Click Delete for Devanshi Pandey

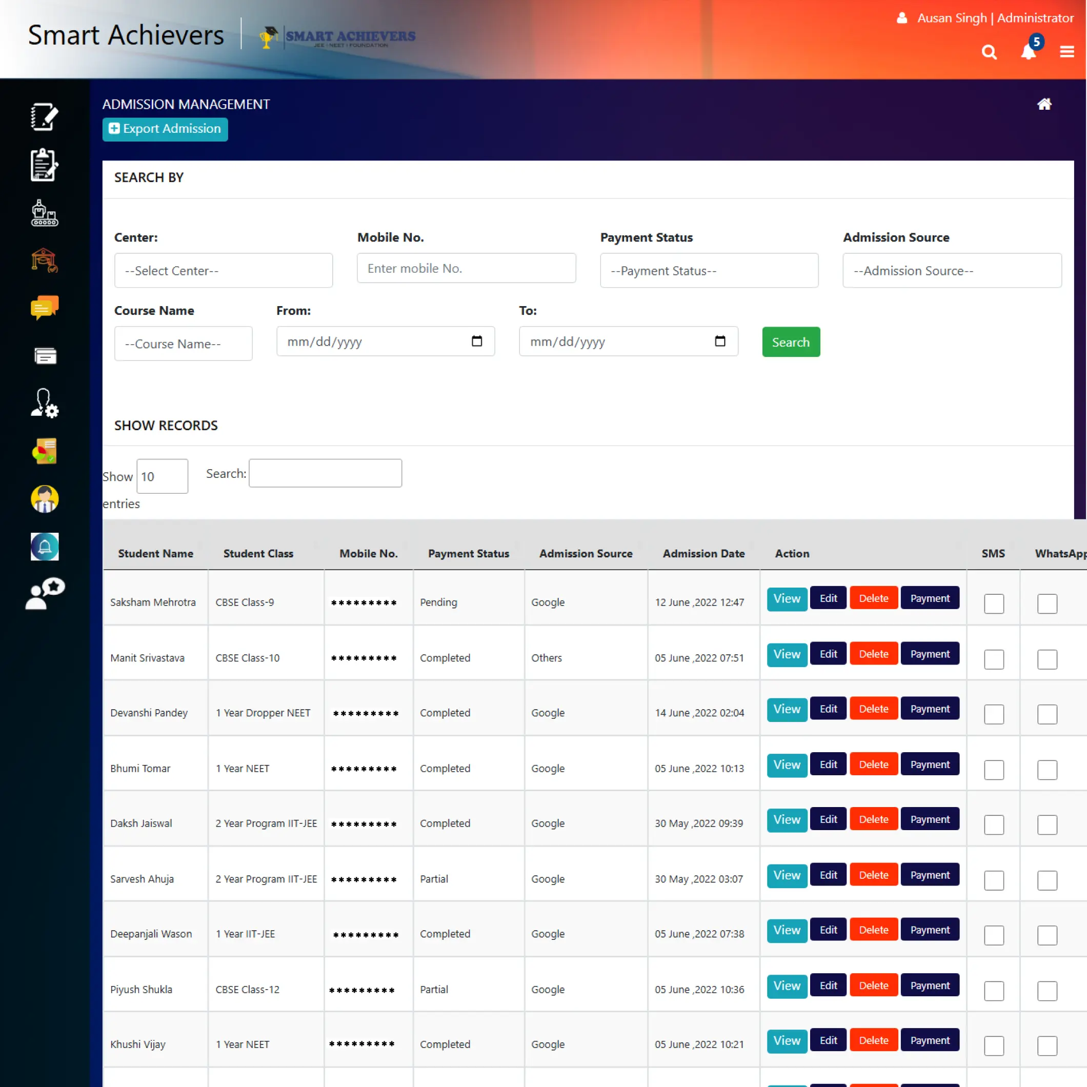(x=873, y=709)
